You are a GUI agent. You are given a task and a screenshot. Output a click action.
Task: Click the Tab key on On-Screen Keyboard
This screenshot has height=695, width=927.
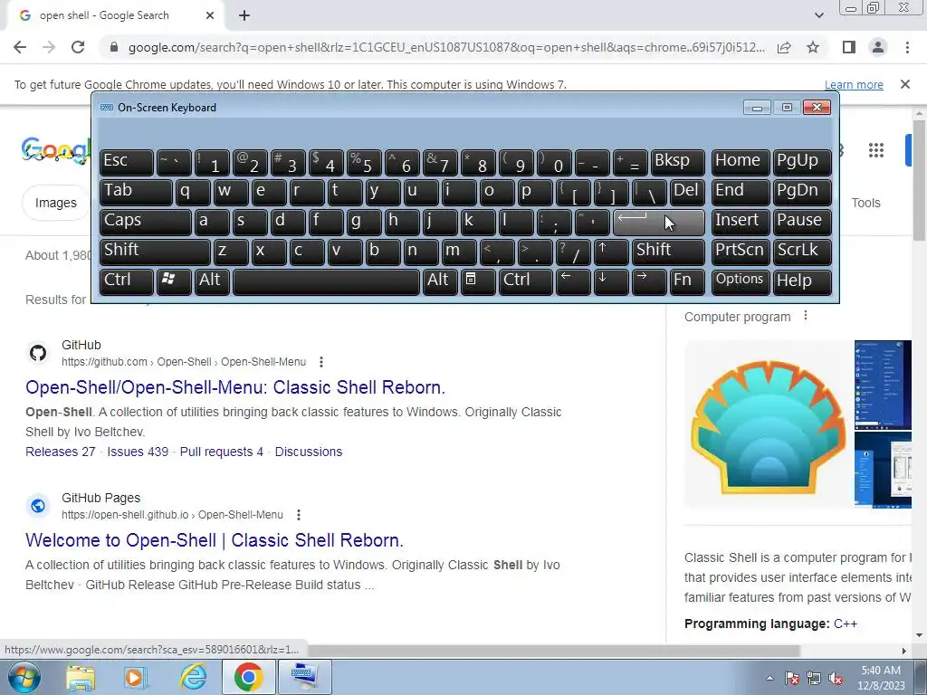(136, 192)
